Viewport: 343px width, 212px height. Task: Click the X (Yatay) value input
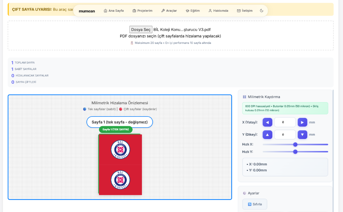click(x=285, y=122)
